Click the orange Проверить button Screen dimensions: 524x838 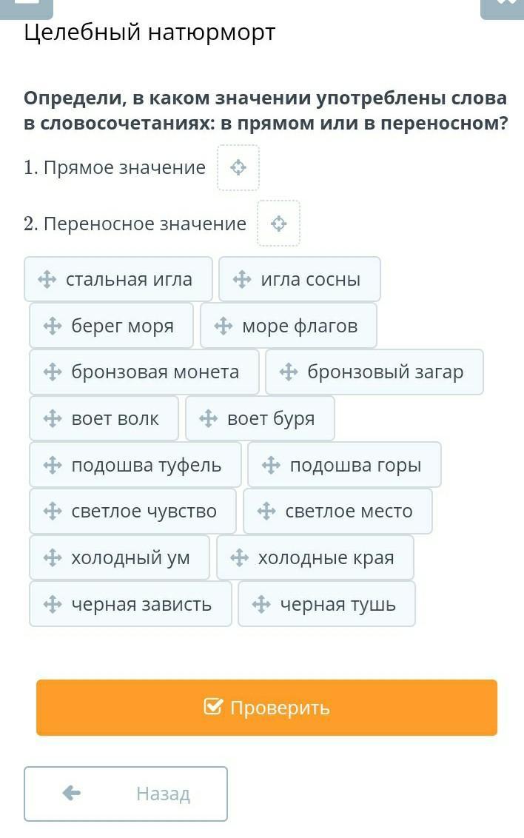coord(266,708)
